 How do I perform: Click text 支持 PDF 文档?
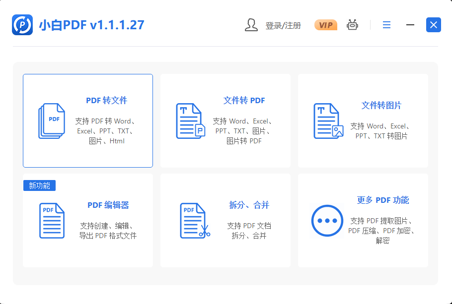249,226
